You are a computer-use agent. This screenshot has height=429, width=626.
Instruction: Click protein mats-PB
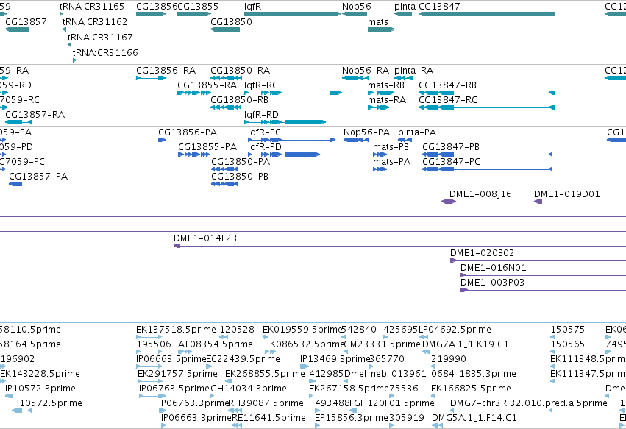coord(380,155)
